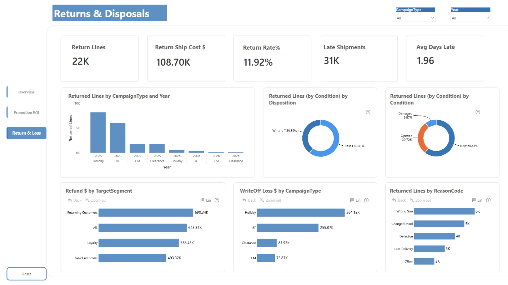The height and width of the screenshot is (285, 508).
Task: Click Back arrow in Returned Lines by ReasonCode
Action: coord(394,200)
